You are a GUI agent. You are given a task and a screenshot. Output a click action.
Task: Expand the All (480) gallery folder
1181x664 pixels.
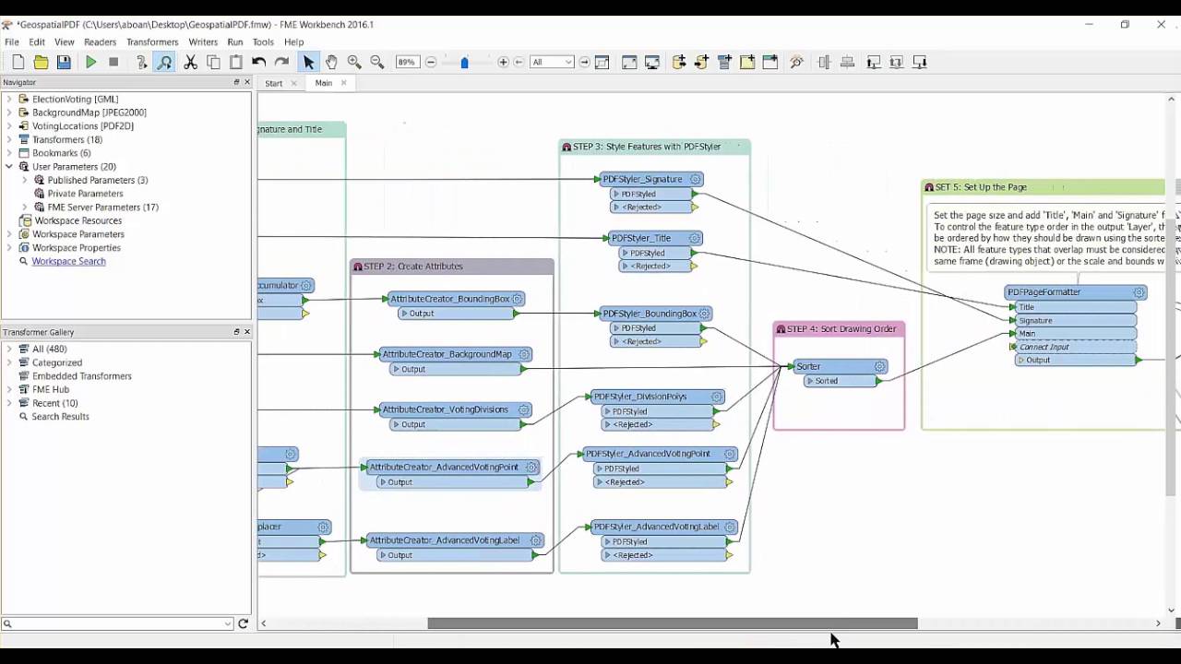(x=9, y=350)
